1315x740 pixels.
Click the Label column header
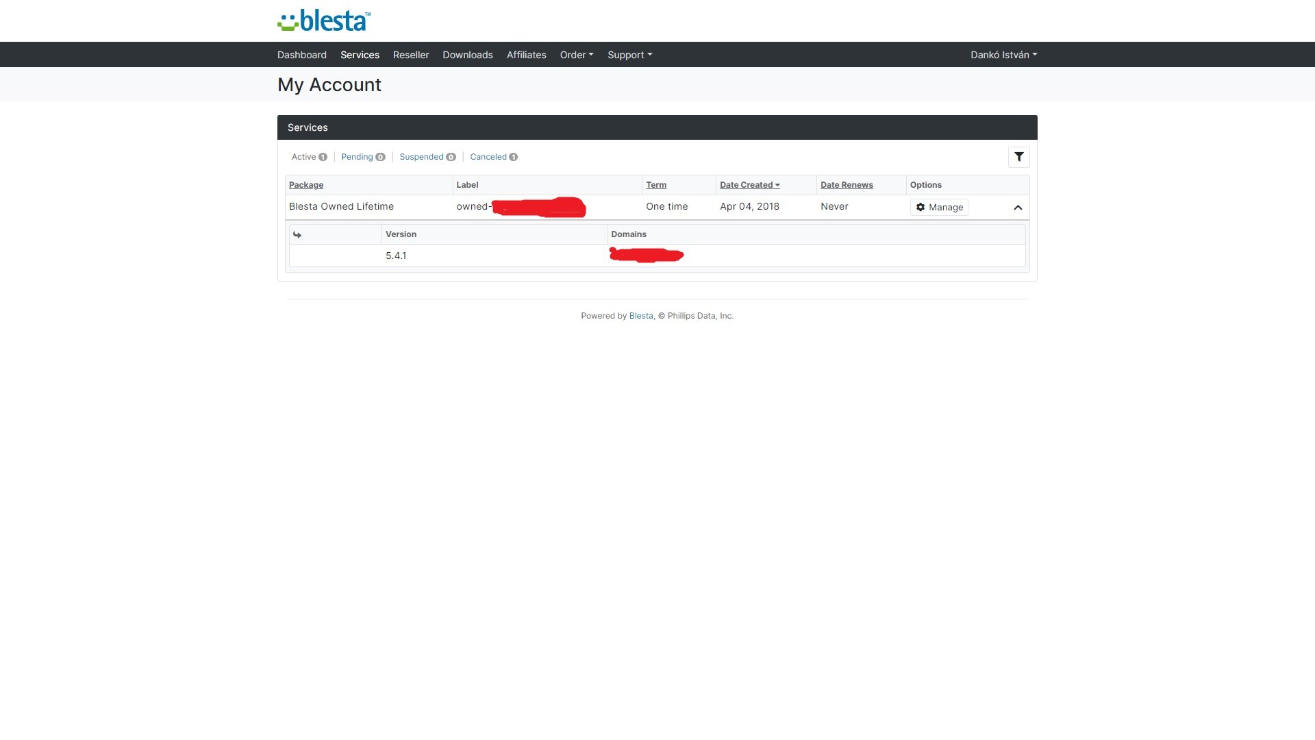[x=467, y=185]
